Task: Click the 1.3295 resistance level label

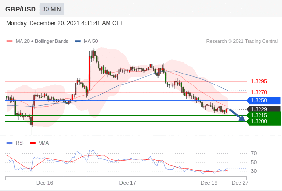Action: pos(259,81)
